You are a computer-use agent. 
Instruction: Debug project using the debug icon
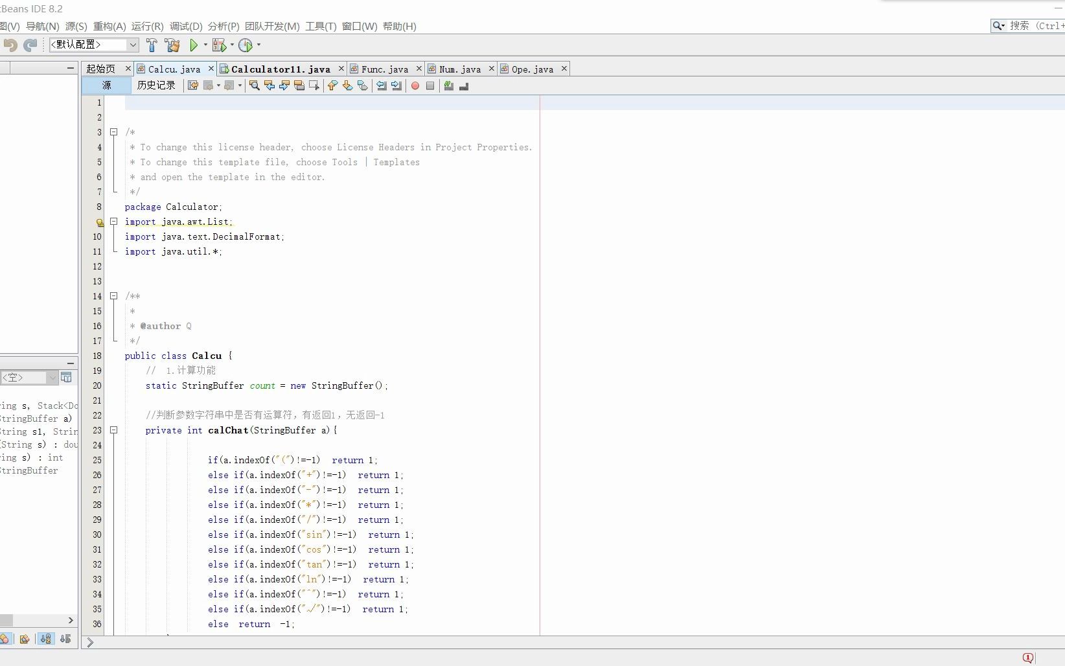pyautogui.click(x=219, y=45)
